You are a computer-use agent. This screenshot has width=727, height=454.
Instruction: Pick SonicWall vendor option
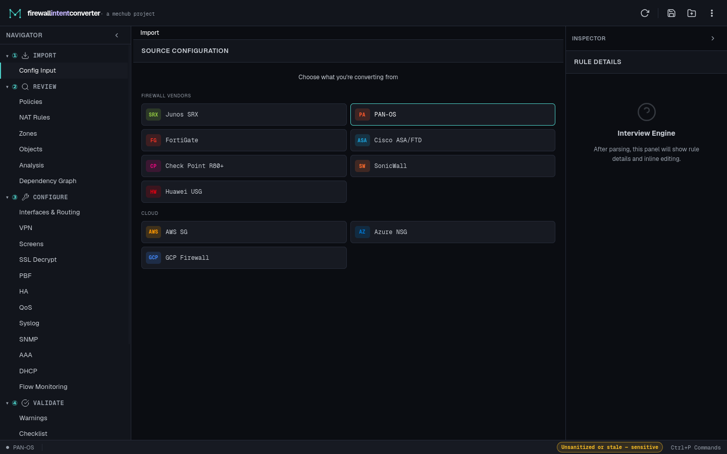pyautogui.click(x=453, y=166)
